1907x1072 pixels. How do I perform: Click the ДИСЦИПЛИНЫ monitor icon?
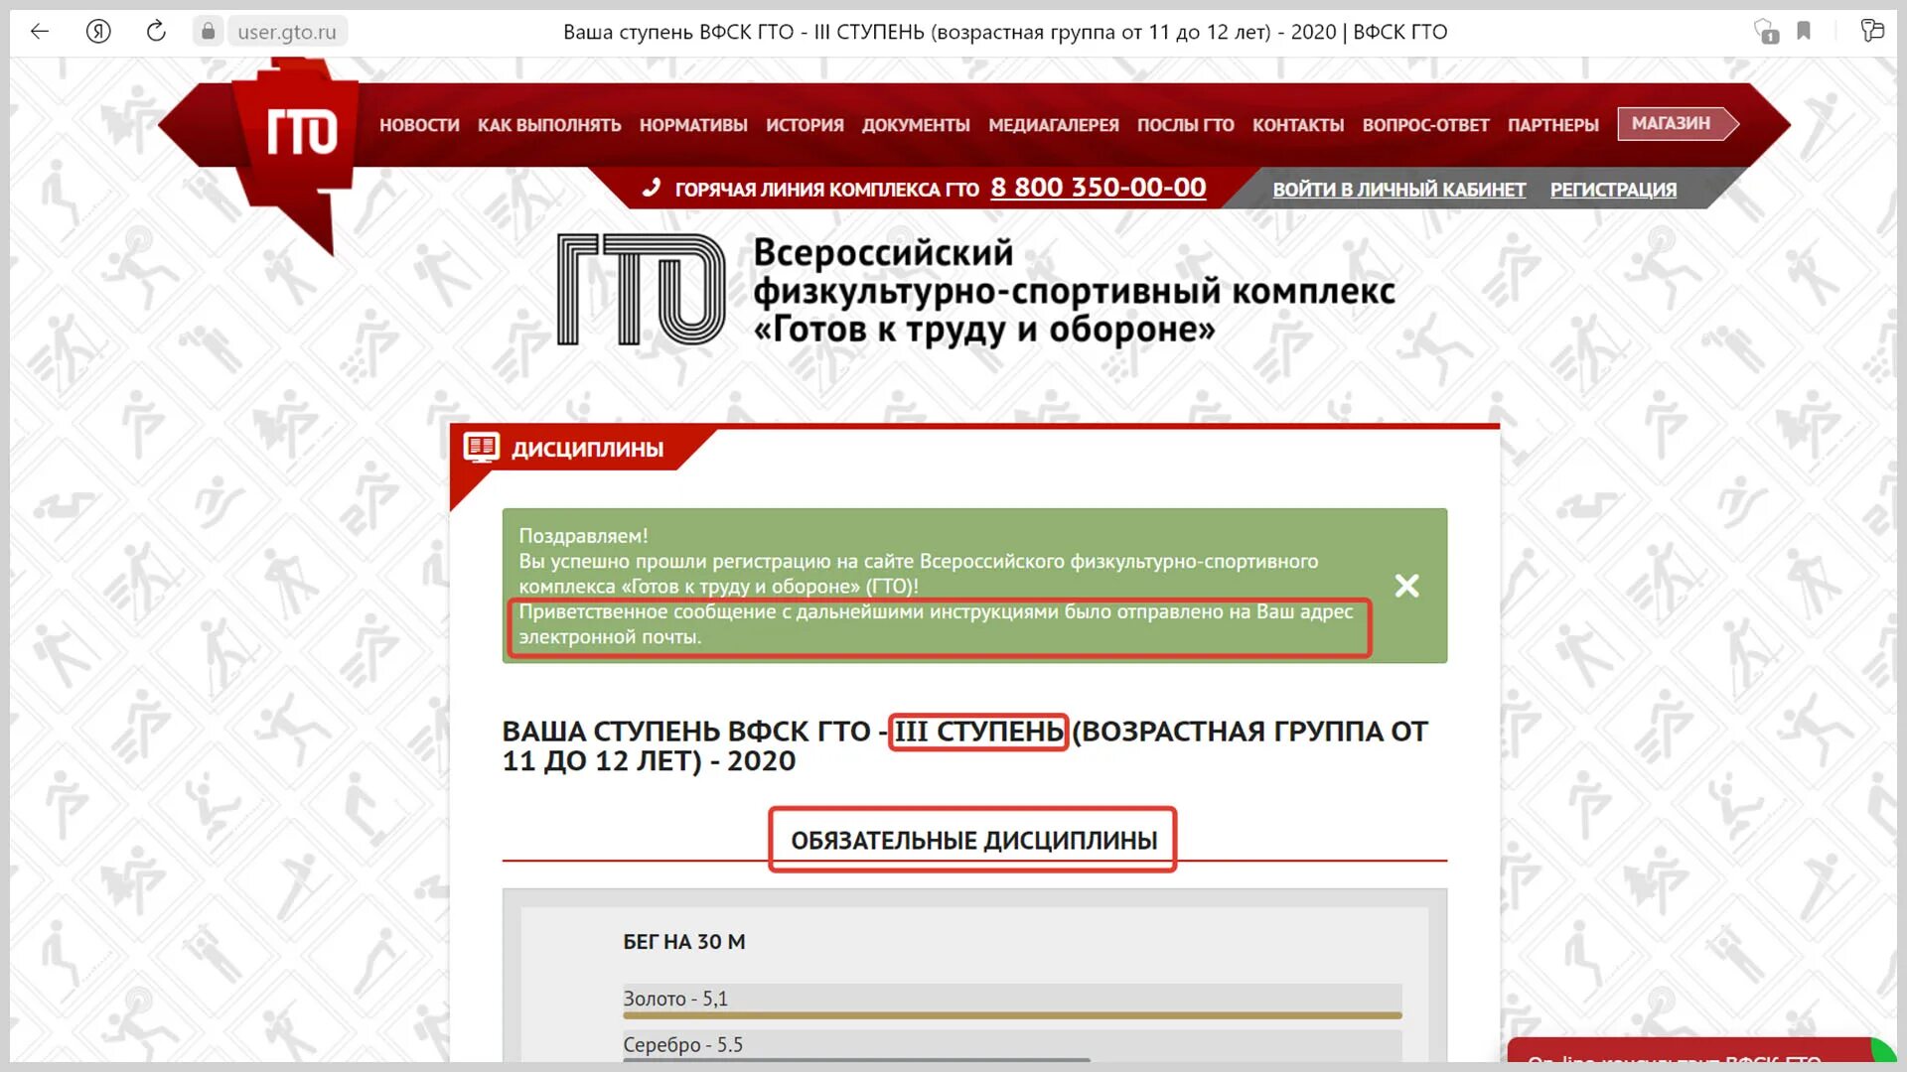[x=482, y=448]
